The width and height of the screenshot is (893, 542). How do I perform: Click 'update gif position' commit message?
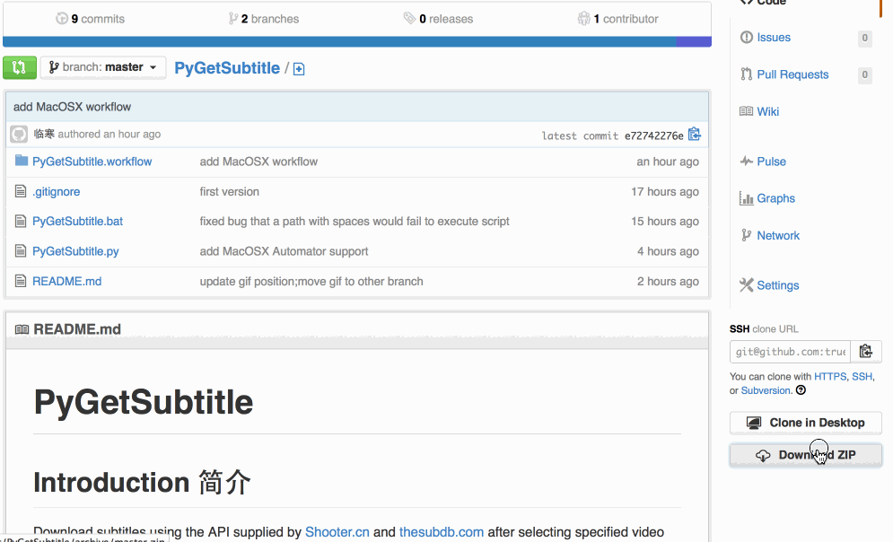(311, 281)
